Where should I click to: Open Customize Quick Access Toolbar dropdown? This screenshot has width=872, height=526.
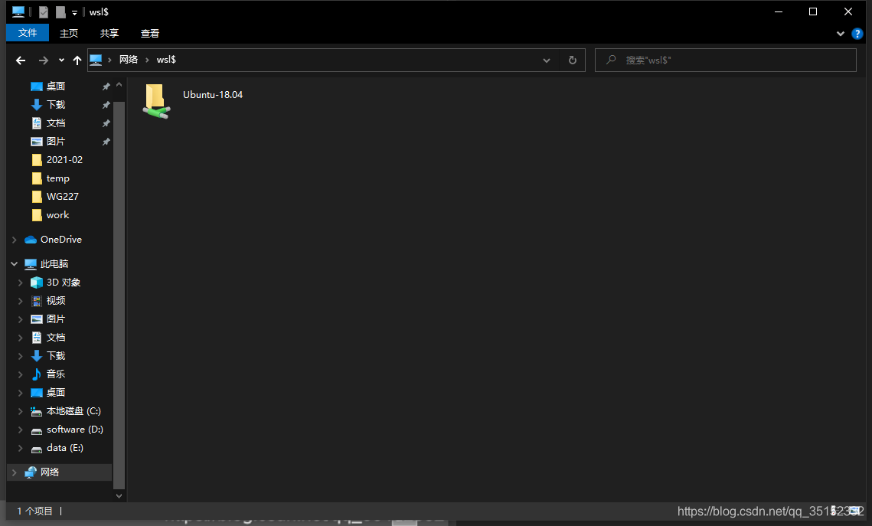[x=74, y=12]
